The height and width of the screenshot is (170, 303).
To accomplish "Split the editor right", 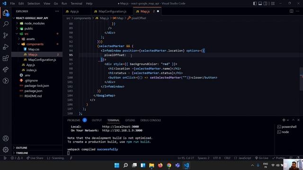I will 292,11.
